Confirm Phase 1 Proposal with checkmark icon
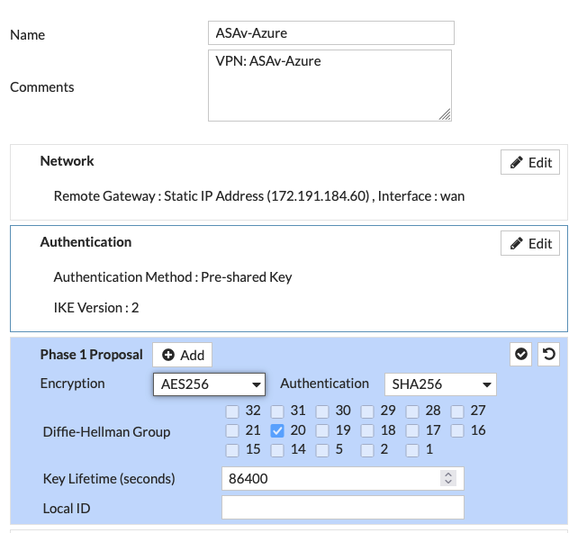This screenshot has height=533, width=587. [x=521, y=355]
